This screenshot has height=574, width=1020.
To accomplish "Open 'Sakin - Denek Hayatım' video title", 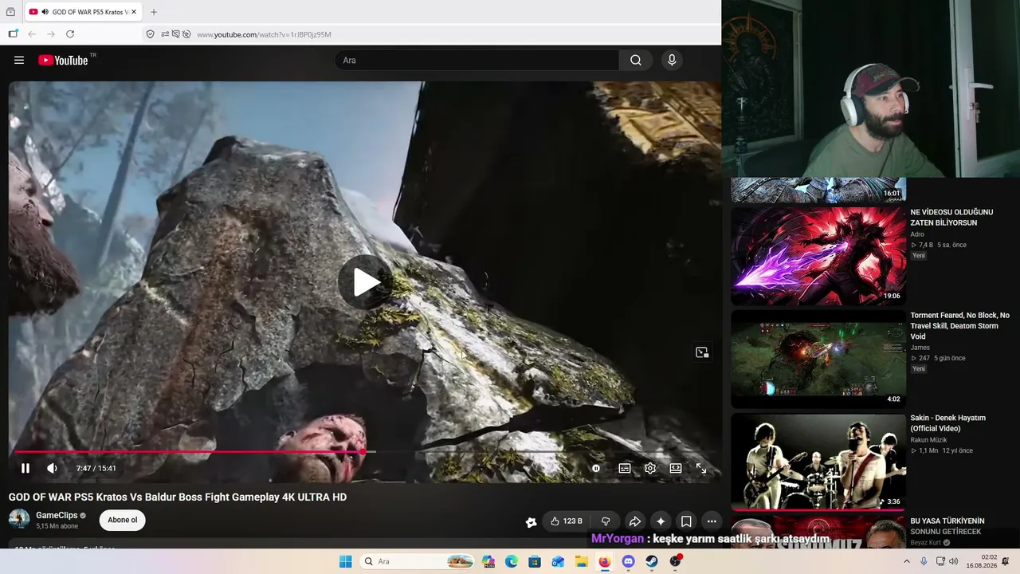I will (948, 423).
